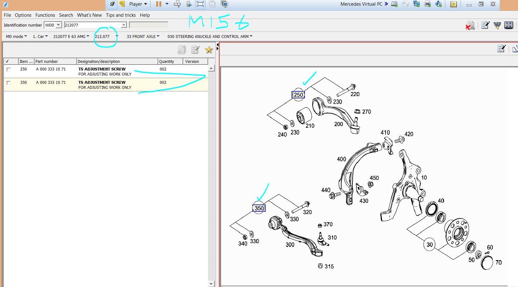Click the fullscreen icon in Player toolbar
518x287 pixels.
pos(200,4)
